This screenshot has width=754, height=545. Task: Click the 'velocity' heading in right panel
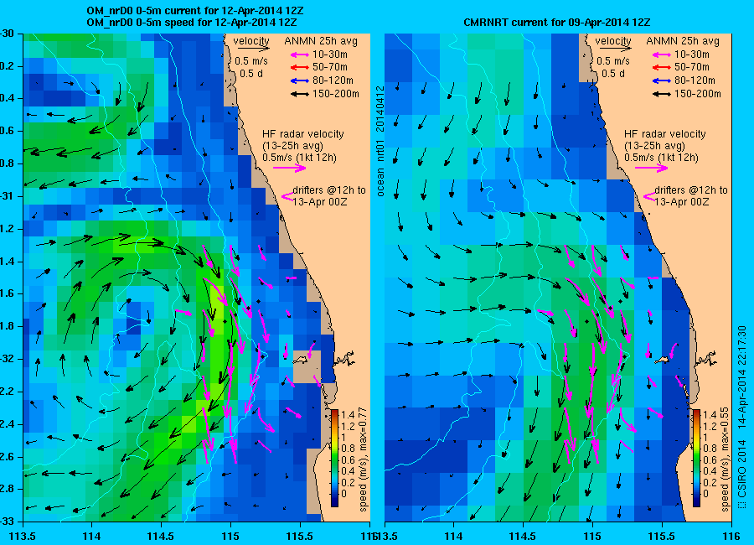[613, 41]
